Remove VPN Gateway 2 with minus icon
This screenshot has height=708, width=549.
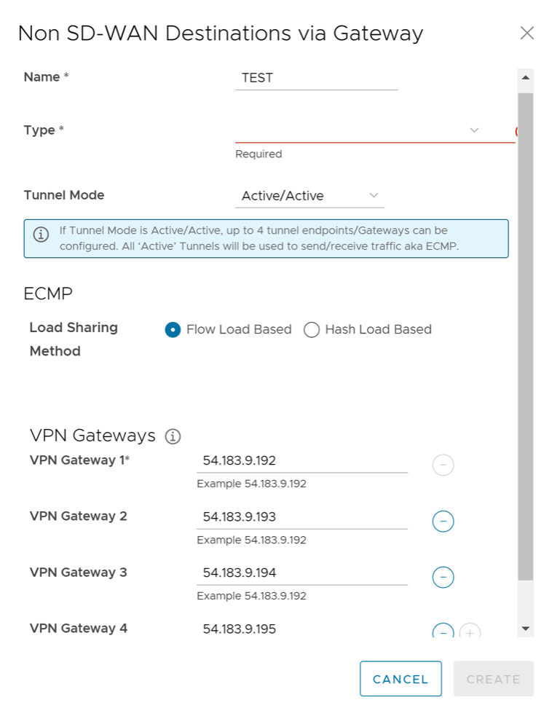[443, 522]
